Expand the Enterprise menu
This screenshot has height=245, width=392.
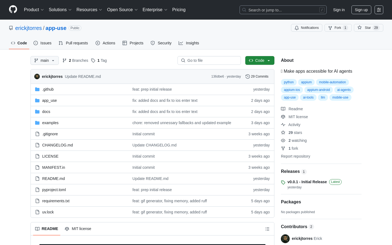[155, 10]
